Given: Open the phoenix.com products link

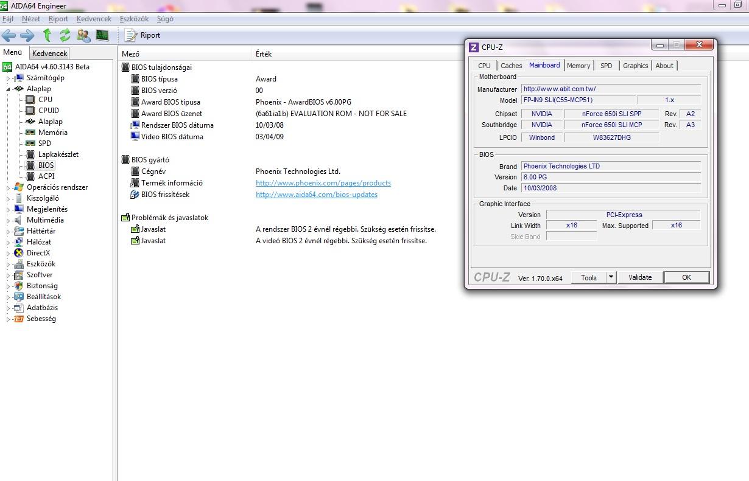Looking at the screenshot, I should click(x=323, y=183).
